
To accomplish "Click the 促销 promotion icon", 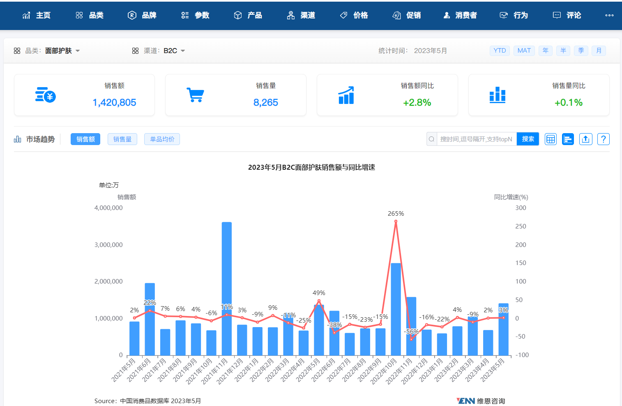I will [x=397, y=15].
